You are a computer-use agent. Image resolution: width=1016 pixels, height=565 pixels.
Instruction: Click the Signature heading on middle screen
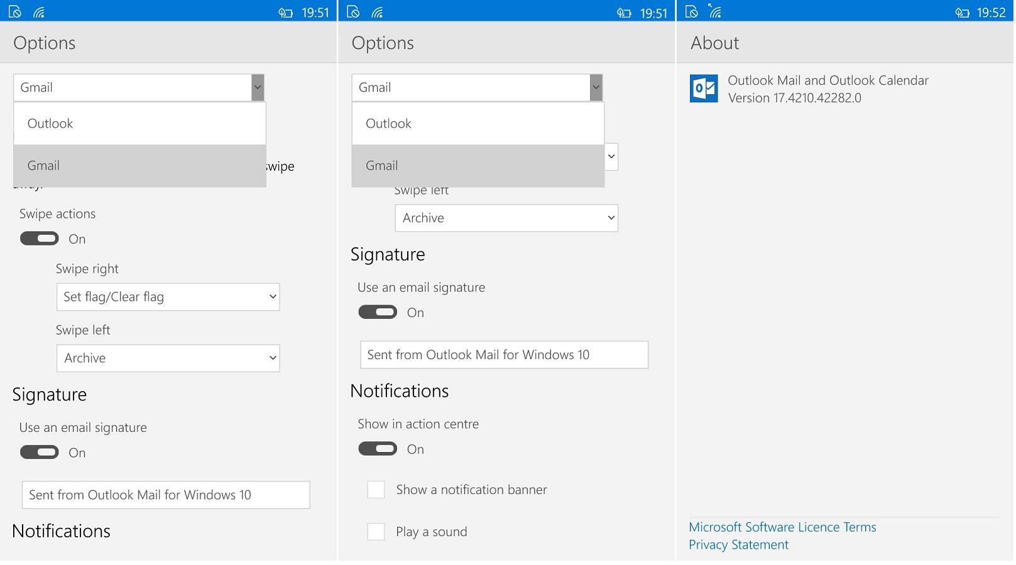coord(388,254)
